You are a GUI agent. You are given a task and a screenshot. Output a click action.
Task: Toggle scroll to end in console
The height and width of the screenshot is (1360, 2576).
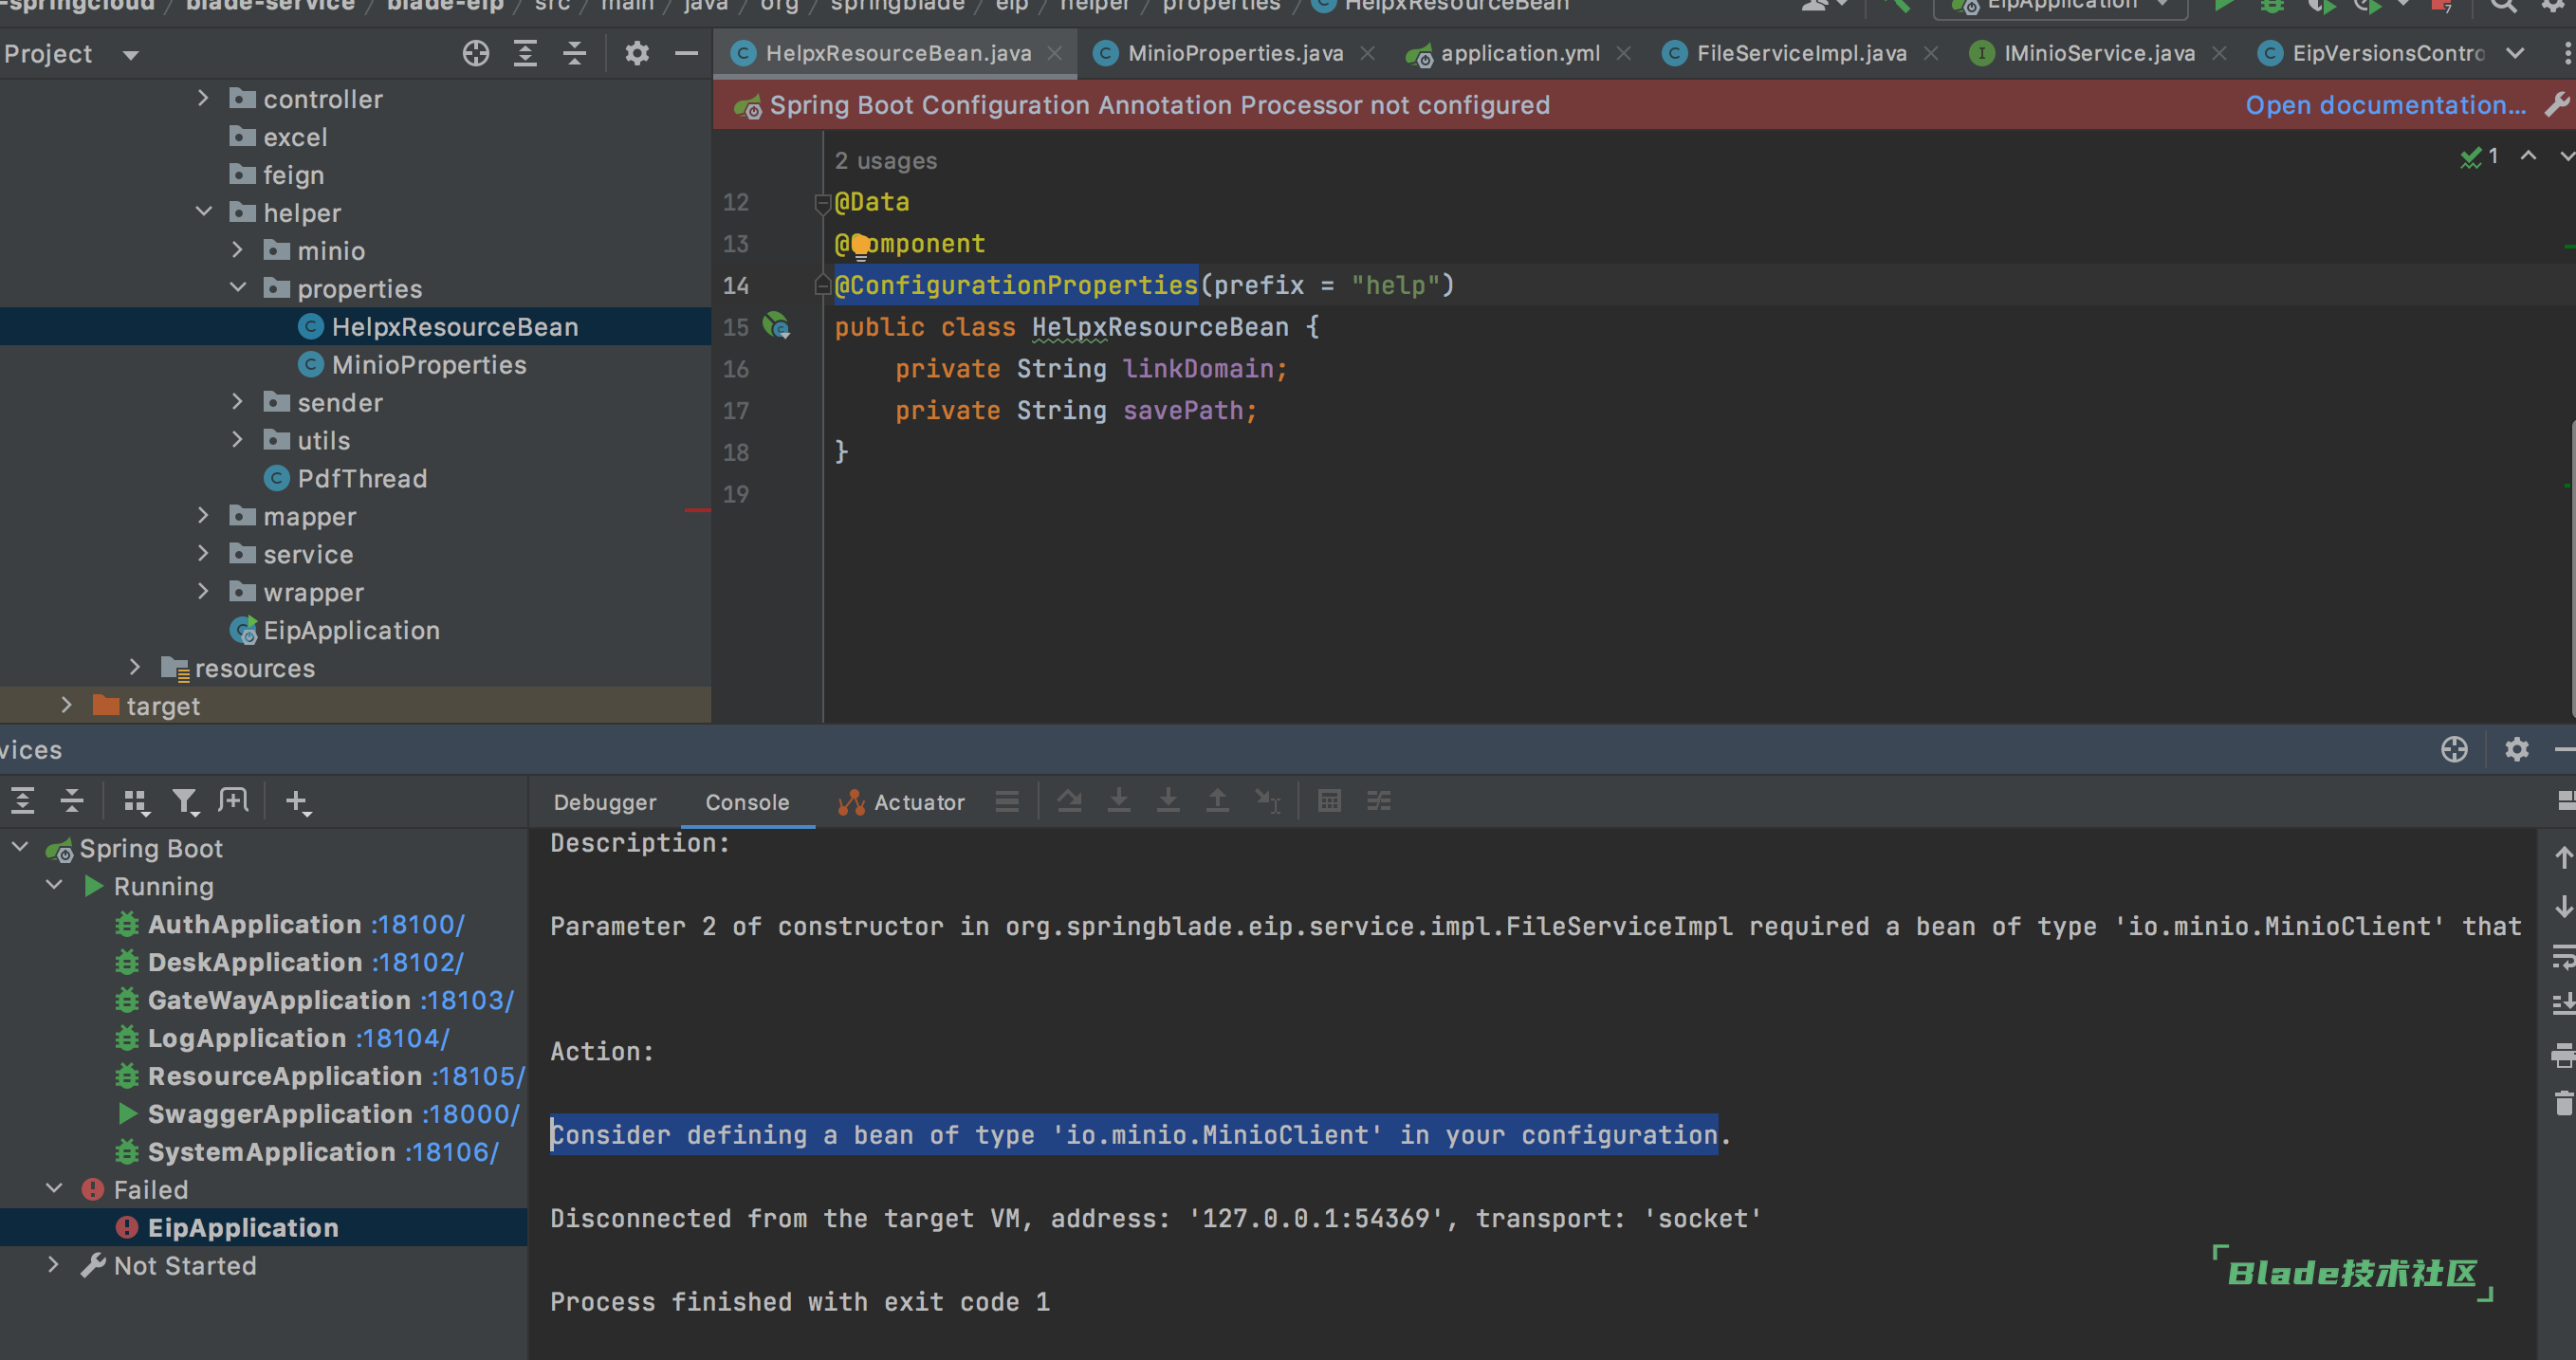tap(2563, 1004)
